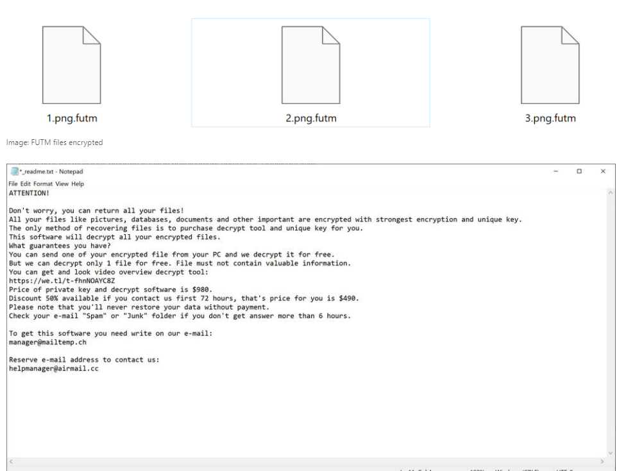Click the 'Check your e-mail Spam' line
This screenshot has width=619, height=471.
(180, 316)
